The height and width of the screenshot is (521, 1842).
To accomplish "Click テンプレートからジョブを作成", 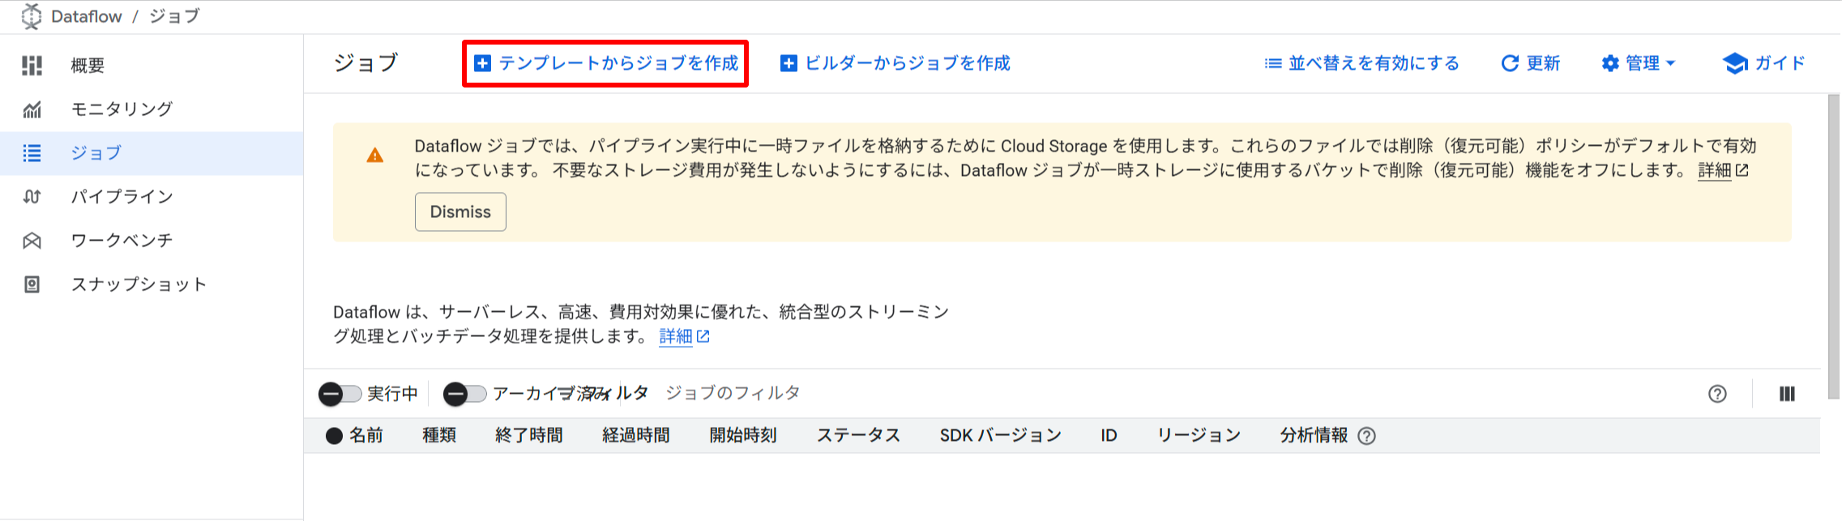I will [x=606, y=63].
